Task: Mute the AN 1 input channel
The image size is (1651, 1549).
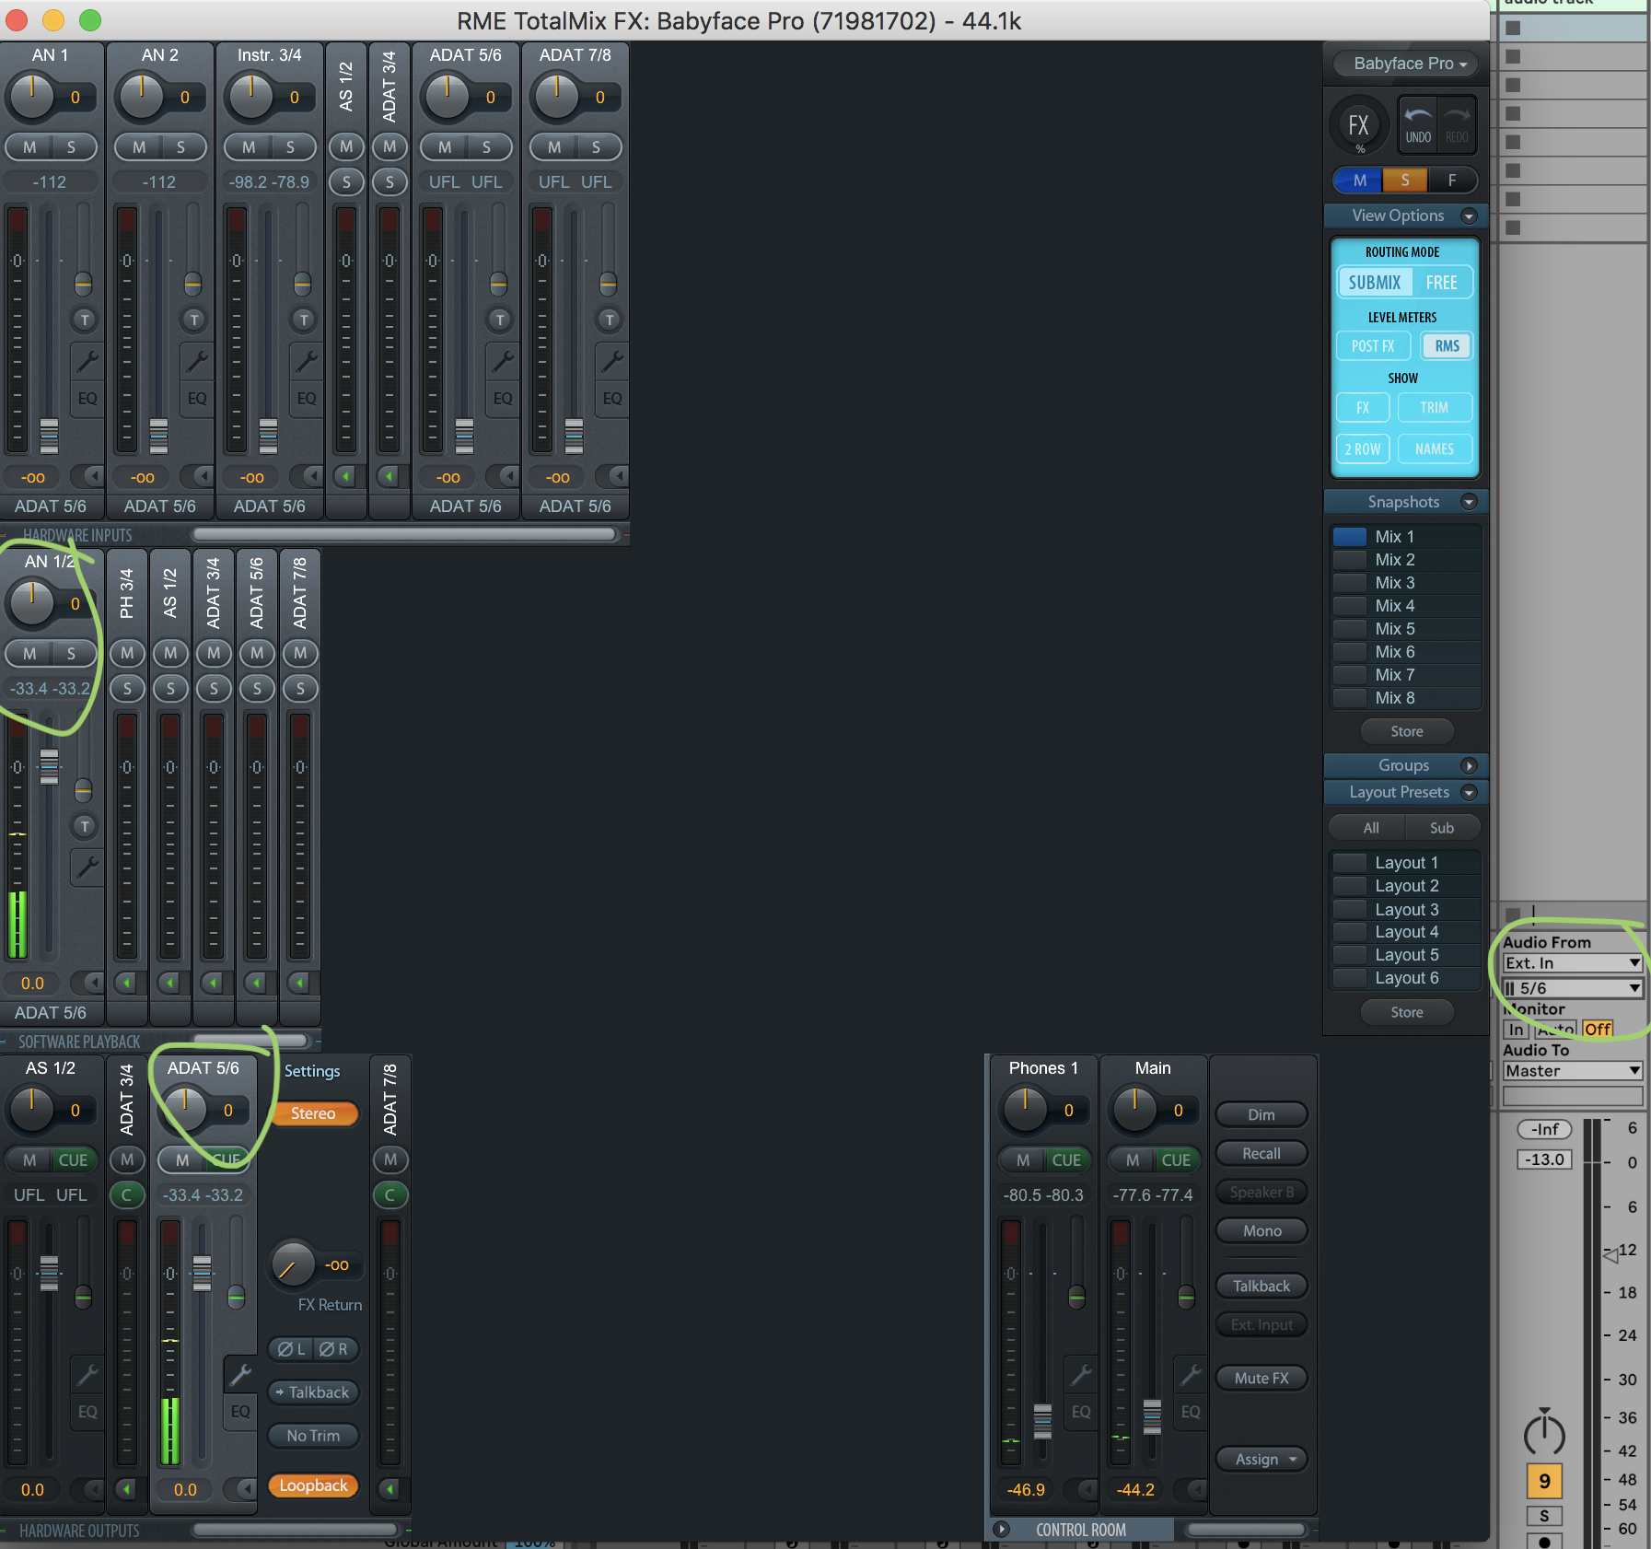Action: point(29,147)
